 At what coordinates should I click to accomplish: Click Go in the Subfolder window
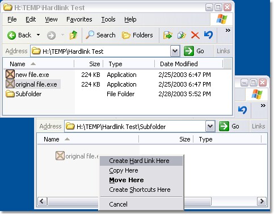(x=229, y=126)
